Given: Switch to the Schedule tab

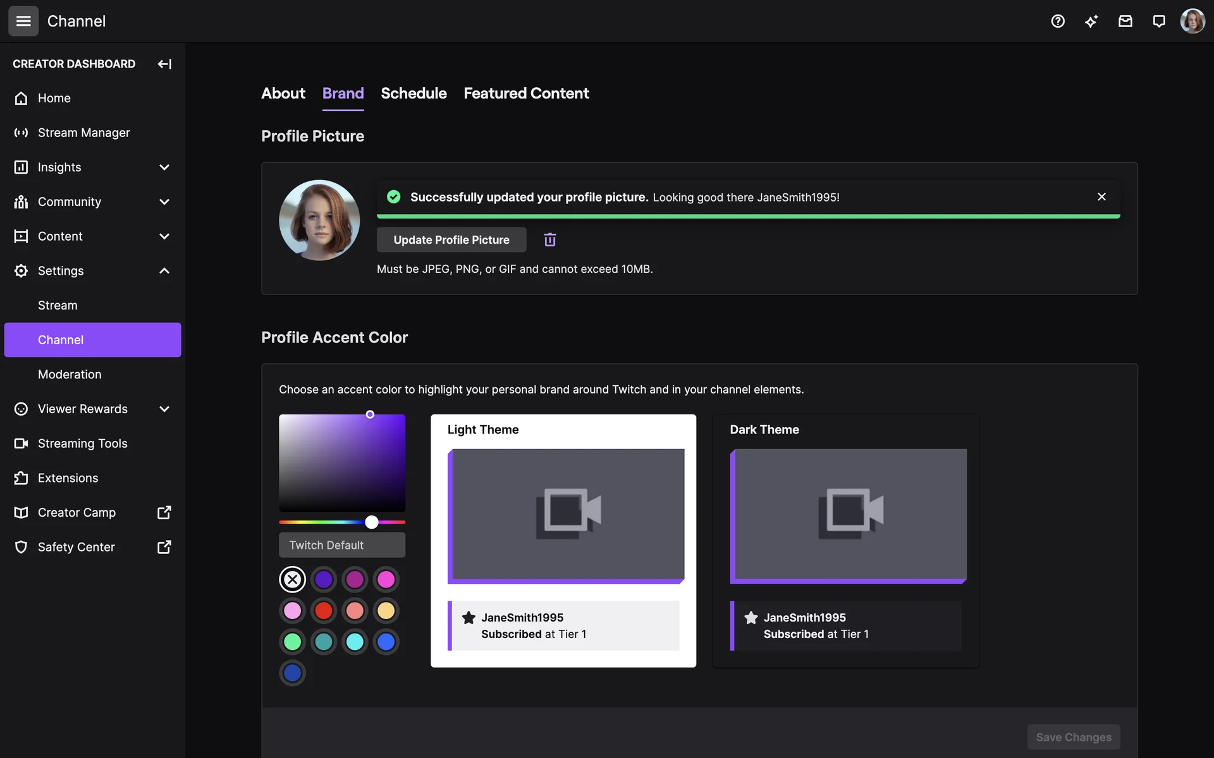Looking at the screenshot, I should [414, 93].
